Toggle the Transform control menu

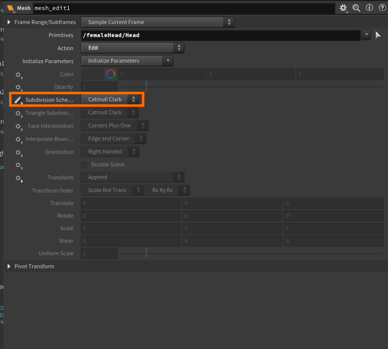pos(19,179)
